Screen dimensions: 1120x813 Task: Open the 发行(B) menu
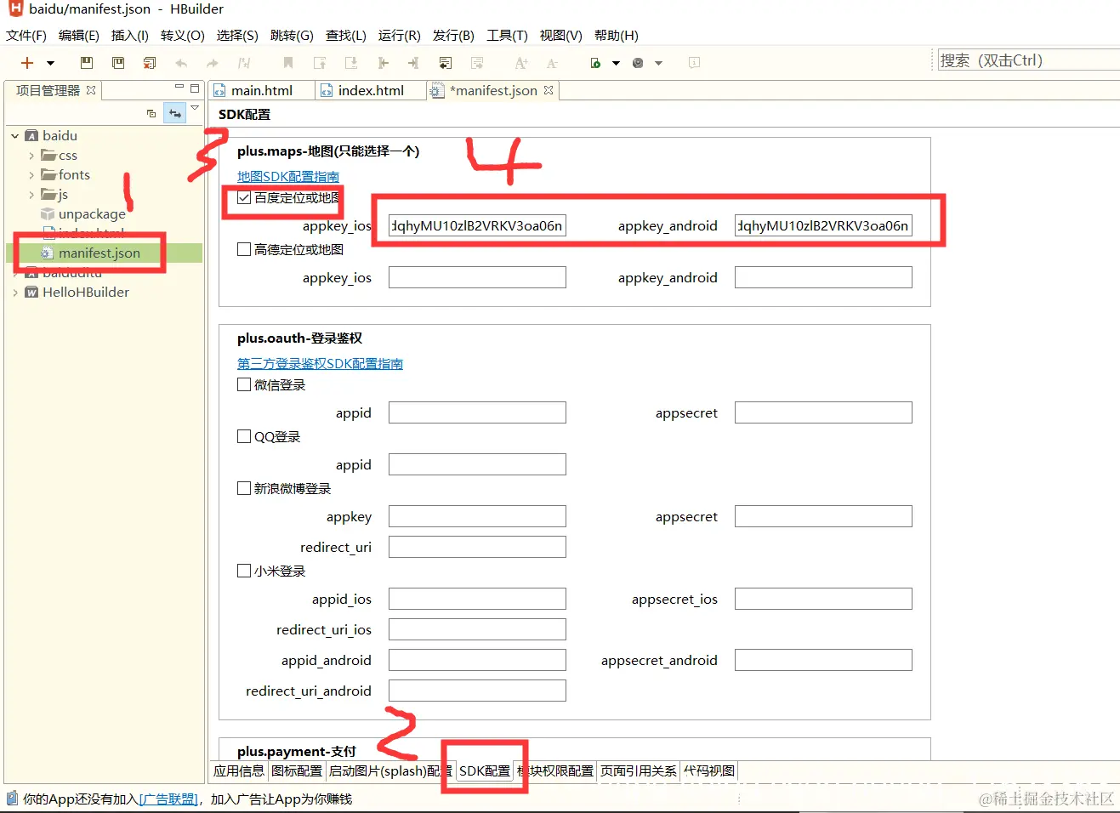click(453, 36)
